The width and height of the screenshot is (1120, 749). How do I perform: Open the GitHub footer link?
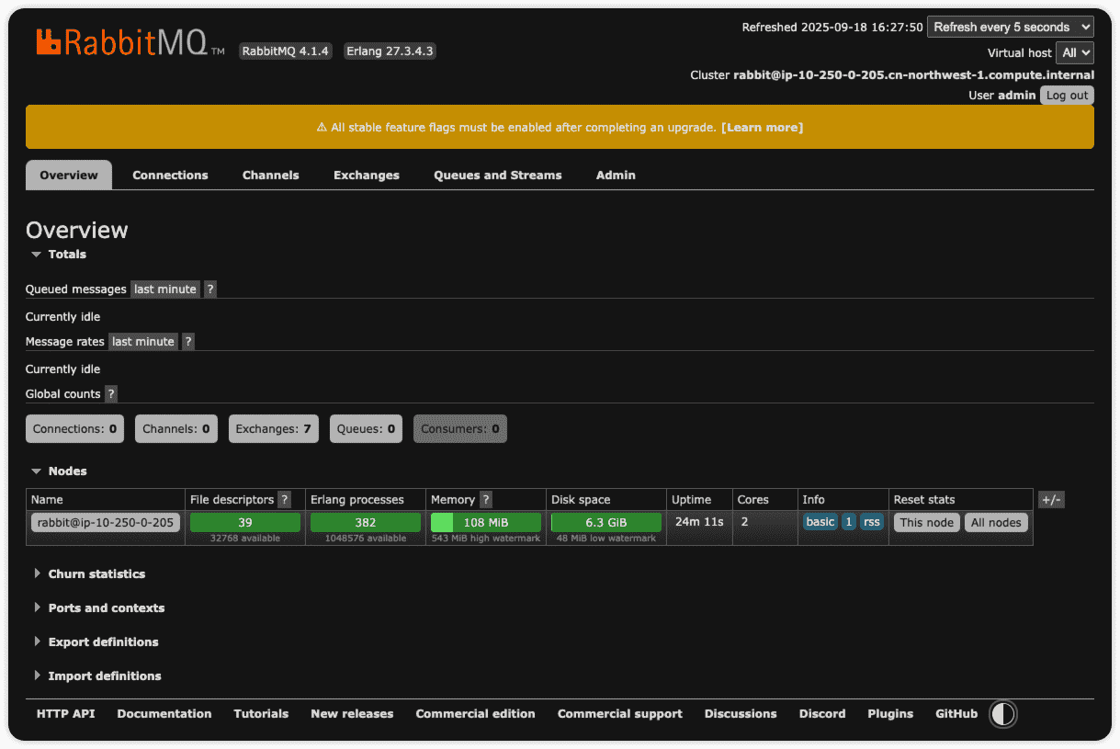tap(956, 714)
